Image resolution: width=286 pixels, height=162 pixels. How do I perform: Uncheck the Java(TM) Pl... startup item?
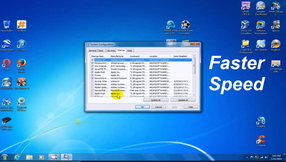92,69
